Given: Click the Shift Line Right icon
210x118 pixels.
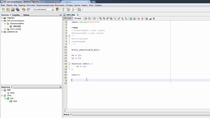Looking at the screenshot, I should pos(134,18).
